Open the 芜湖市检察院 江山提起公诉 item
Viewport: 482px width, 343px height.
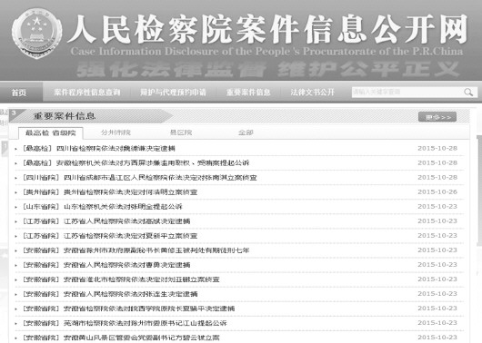[x=146, y=323]
